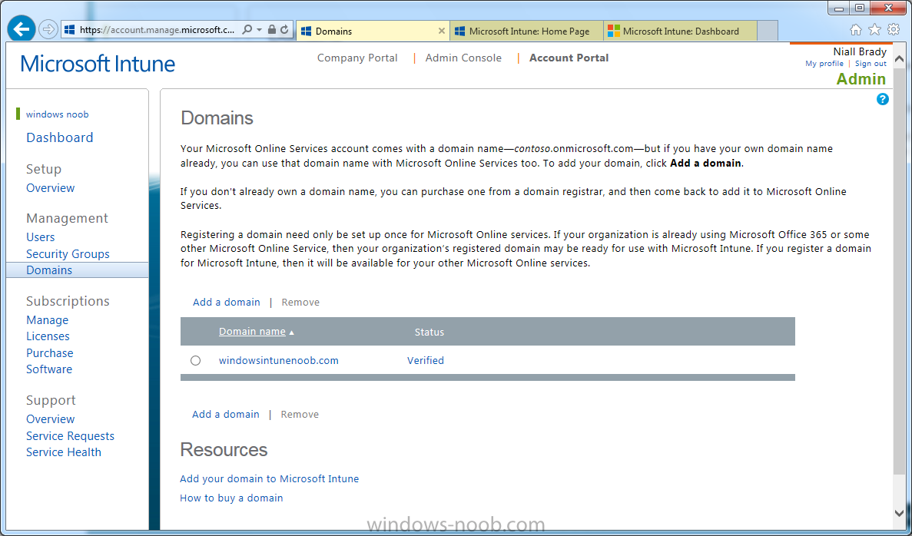Open Service Health sidebar link

[64, 452]
